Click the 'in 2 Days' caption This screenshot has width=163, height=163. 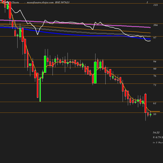coord(158,142)
